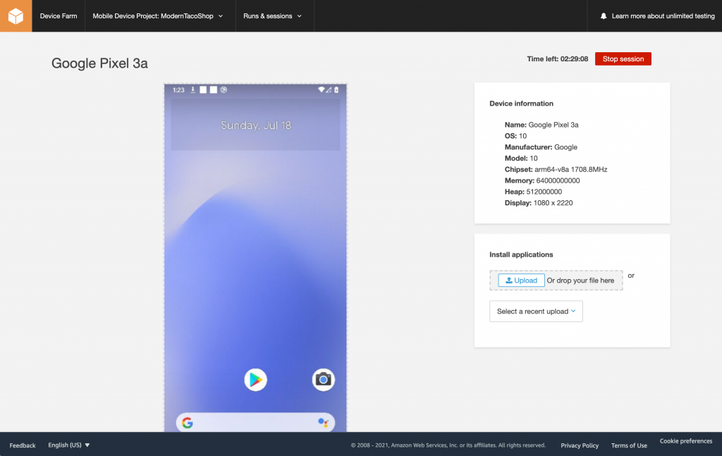Expand the Select a recent upload dropdown
Viewport: 722px width, 456px height.
[x=536, y=311]
